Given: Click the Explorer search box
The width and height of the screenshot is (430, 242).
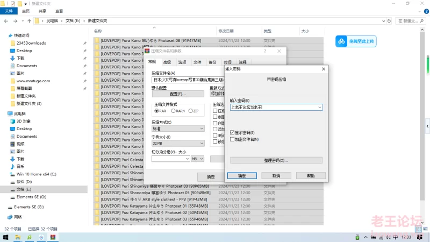Looking at the screenshot, I should pos(411,21).
